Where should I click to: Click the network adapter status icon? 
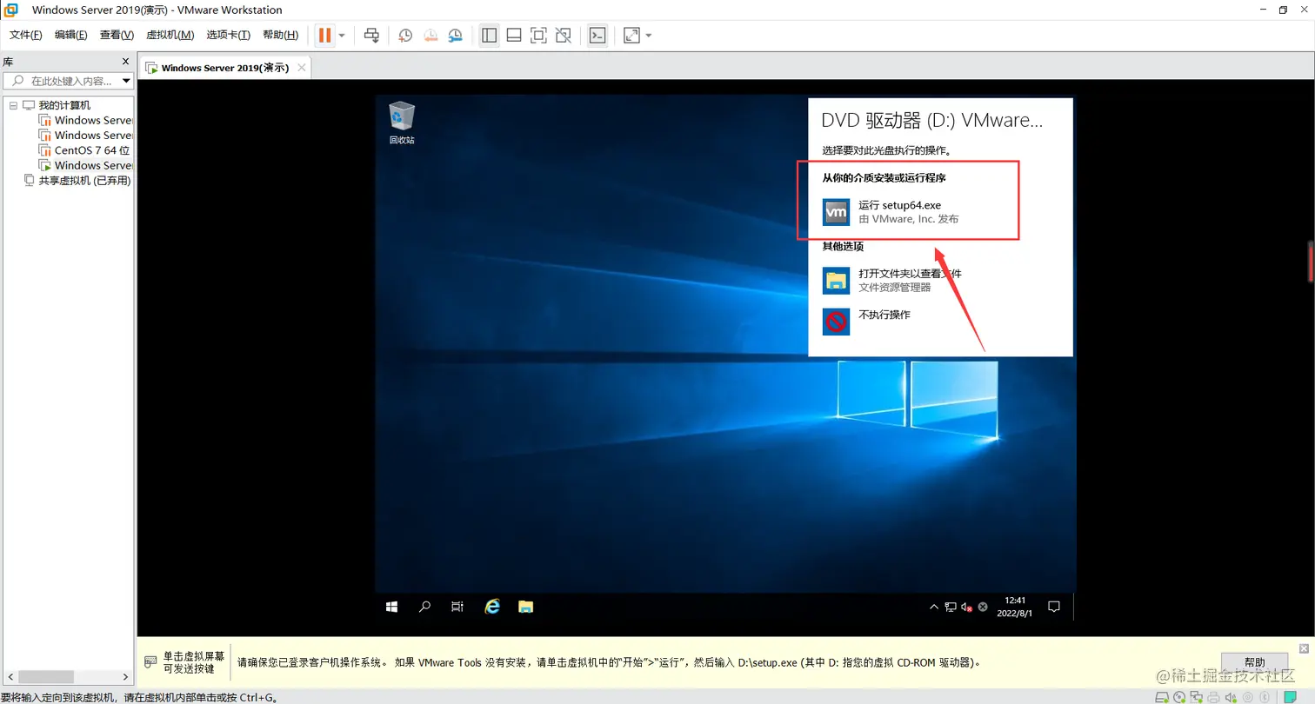tap(1198, 696)
